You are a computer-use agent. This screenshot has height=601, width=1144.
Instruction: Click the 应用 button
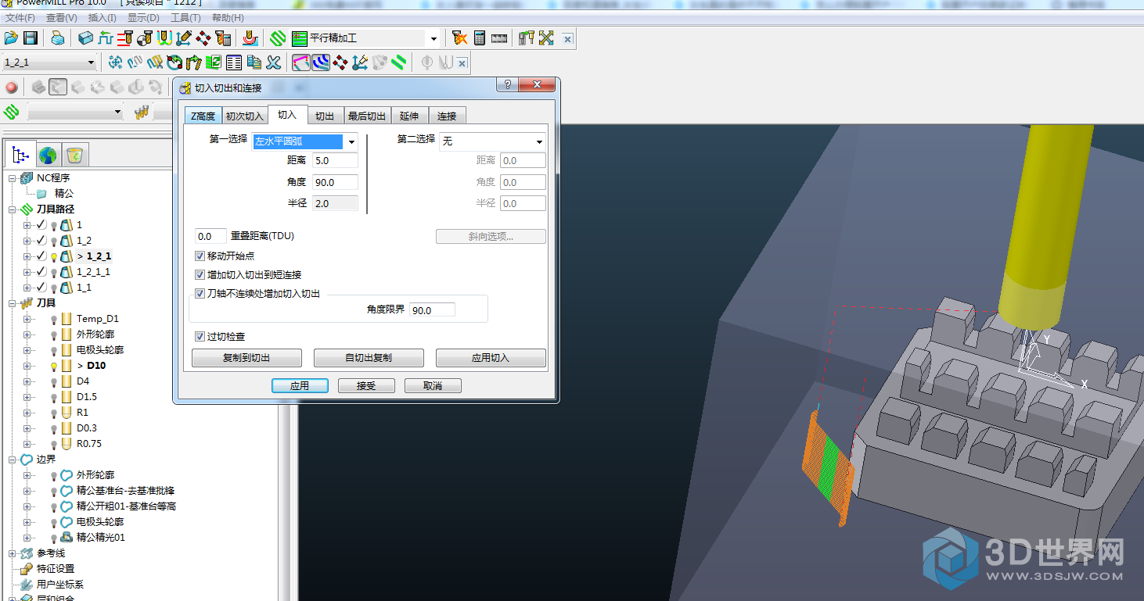click(300, 386)
